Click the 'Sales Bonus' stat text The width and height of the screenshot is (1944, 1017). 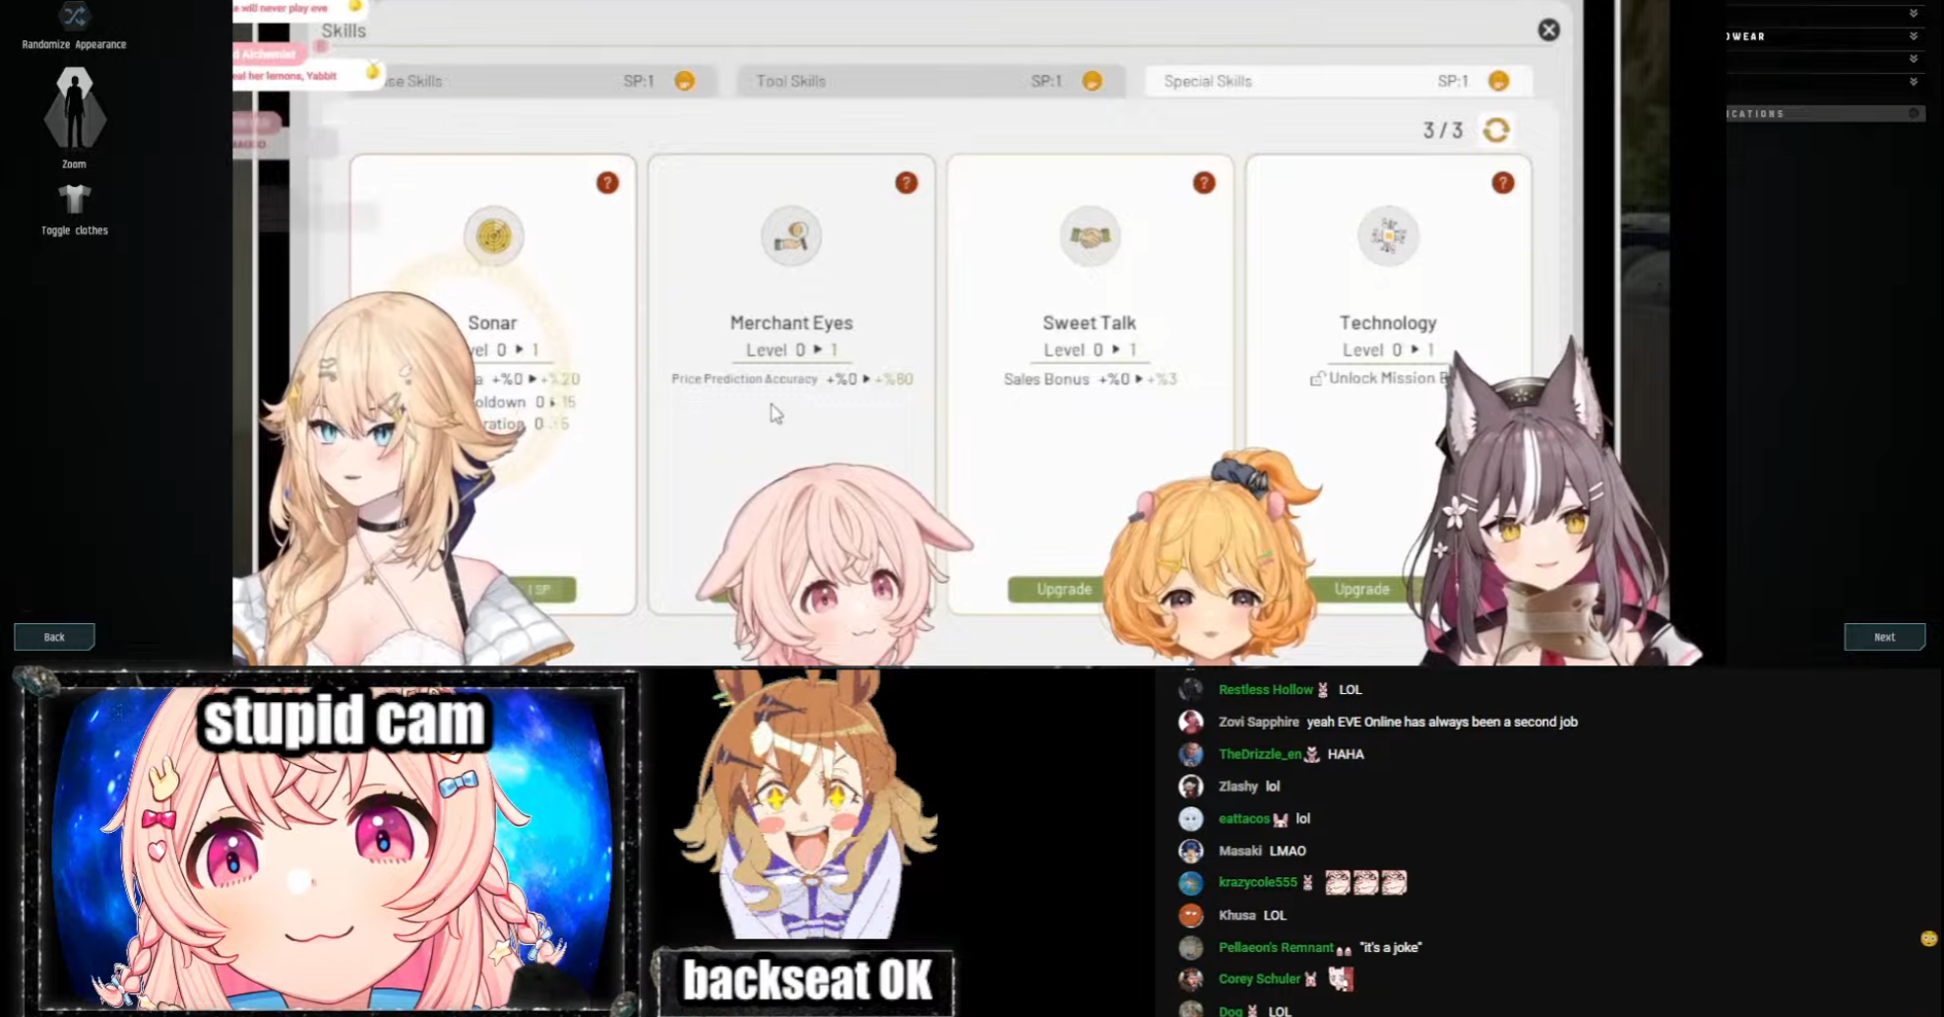1046,379
